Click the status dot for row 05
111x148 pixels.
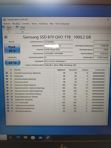point(7,73)
